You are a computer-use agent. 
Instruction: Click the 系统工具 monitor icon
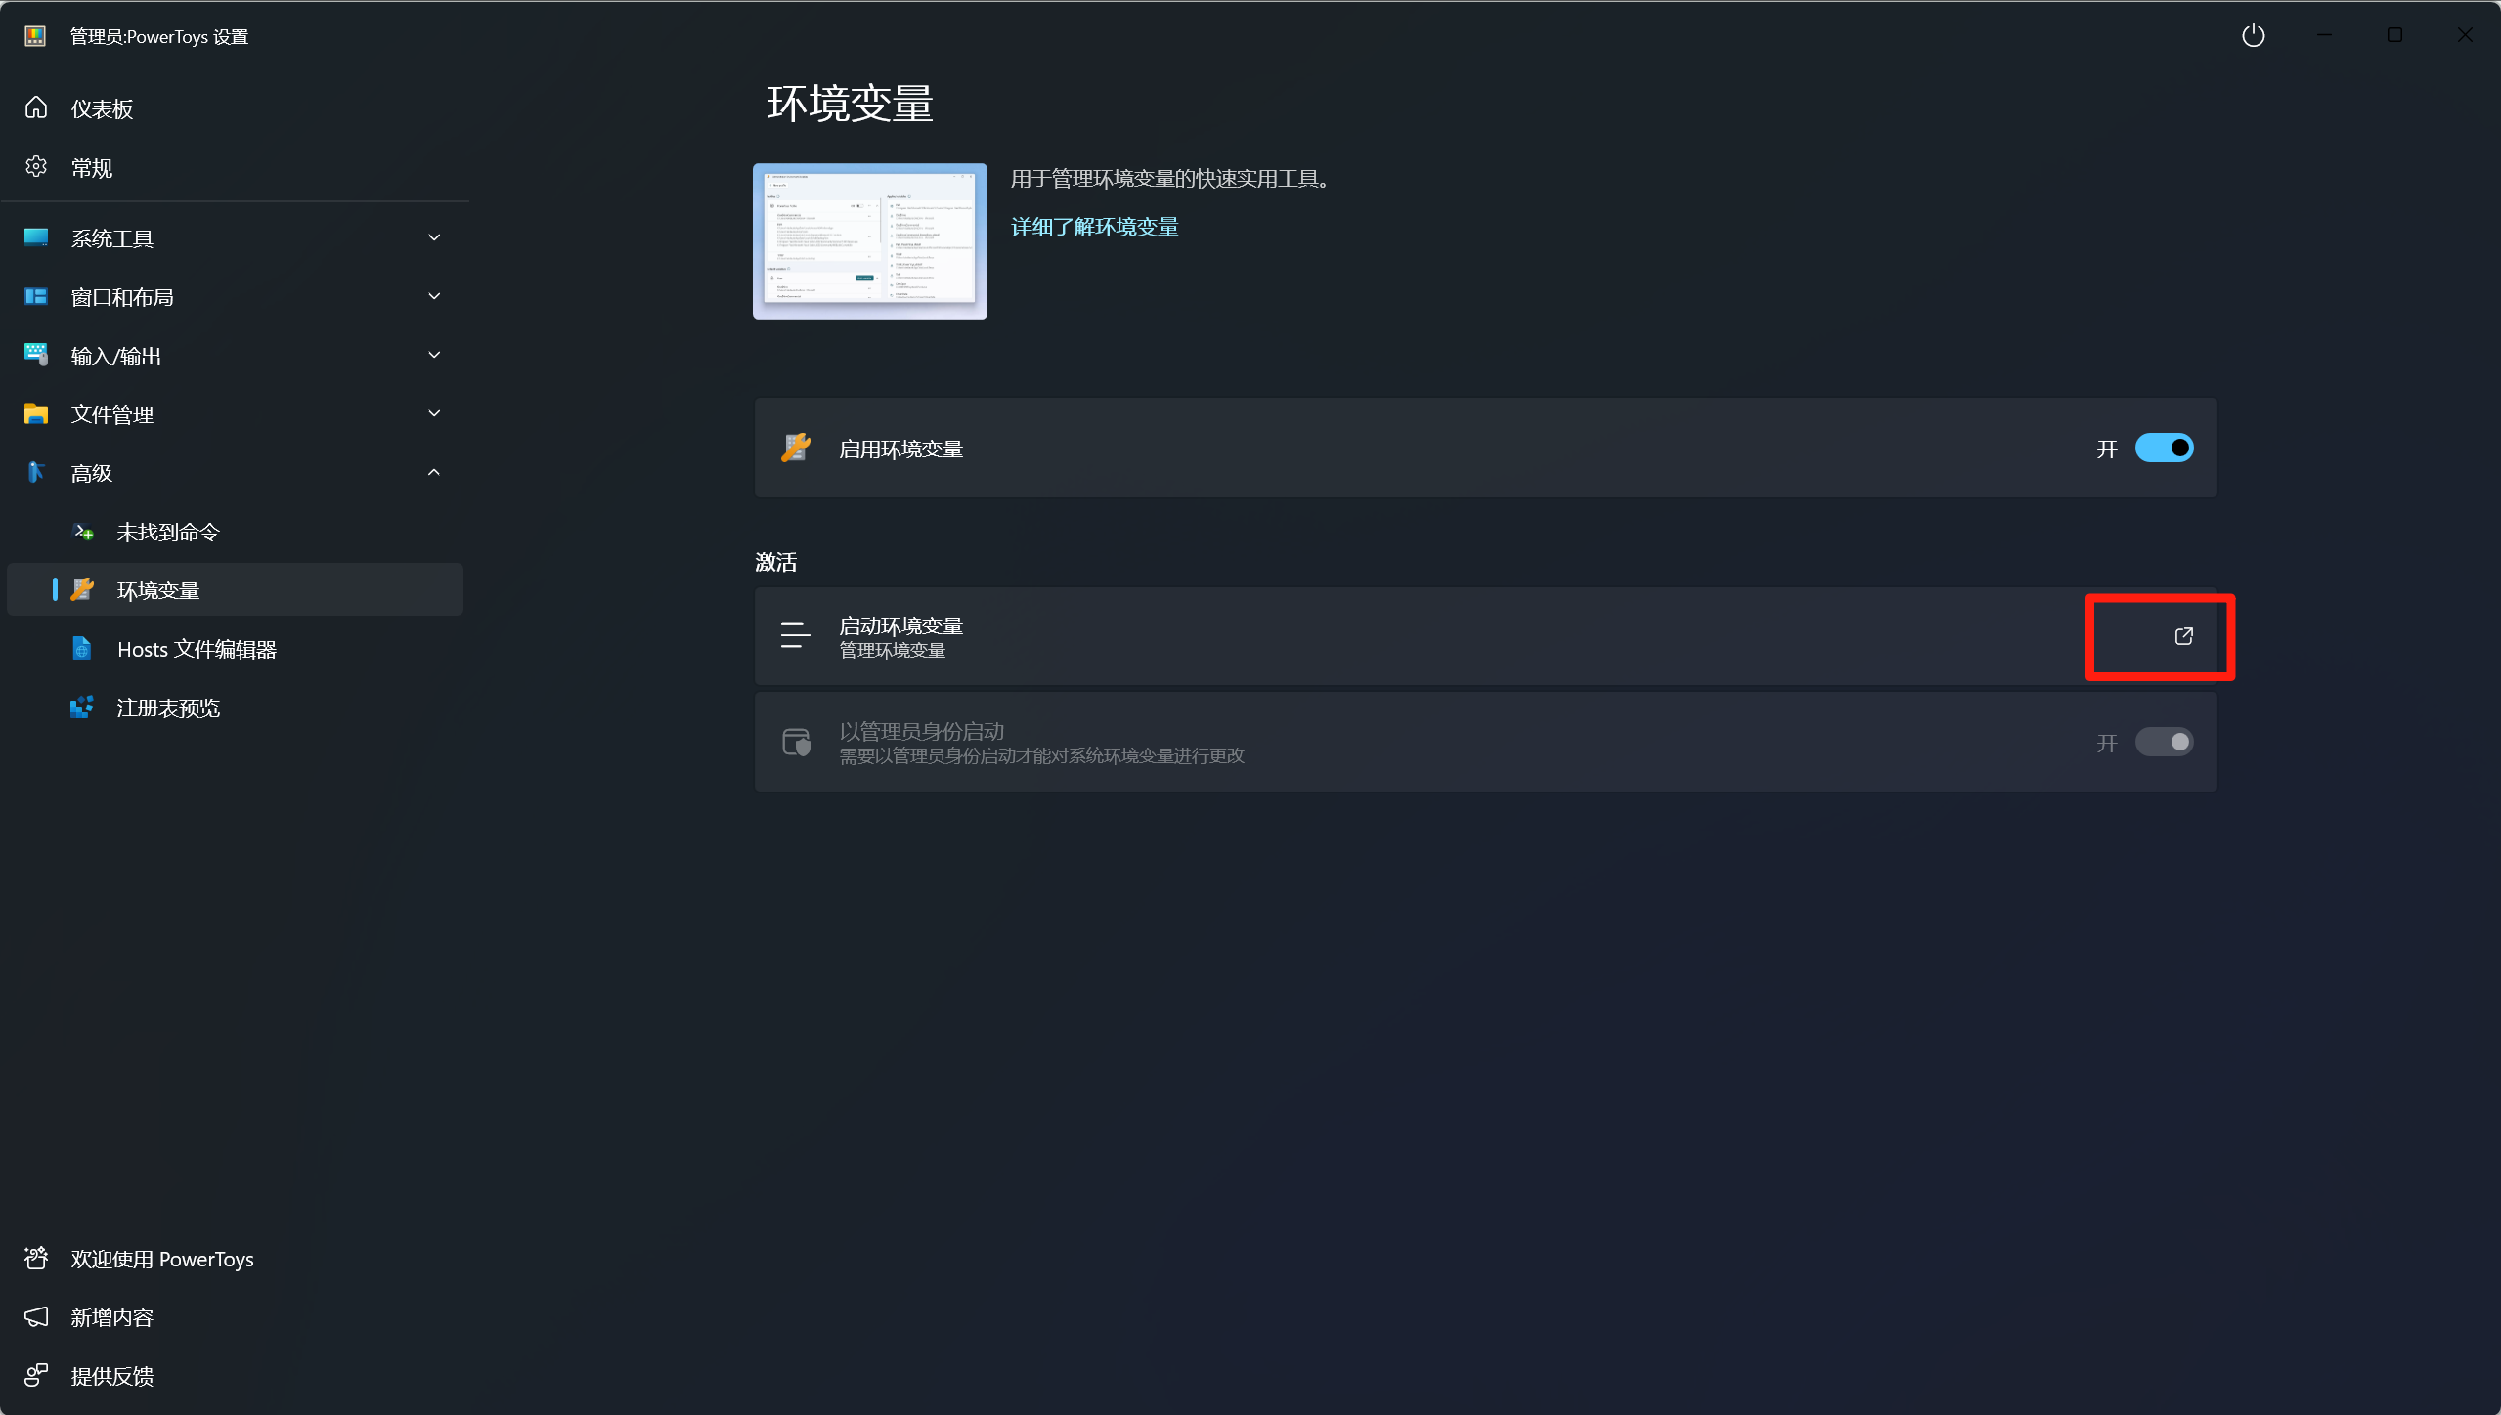click(x=36, y=237)
